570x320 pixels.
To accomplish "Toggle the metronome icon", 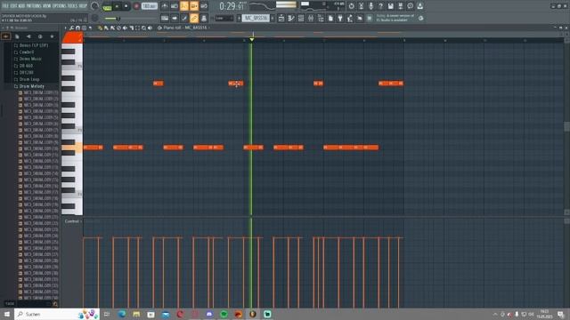I will [x=165, y=6].
